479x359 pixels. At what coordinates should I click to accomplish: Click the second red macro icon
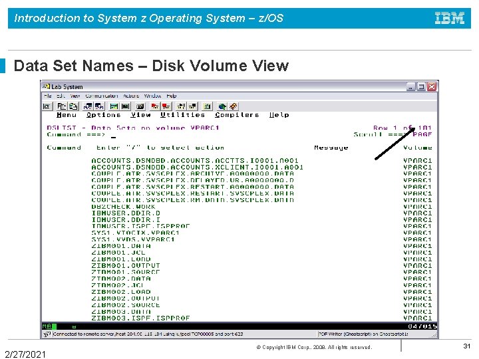click(x=166, y=106)
